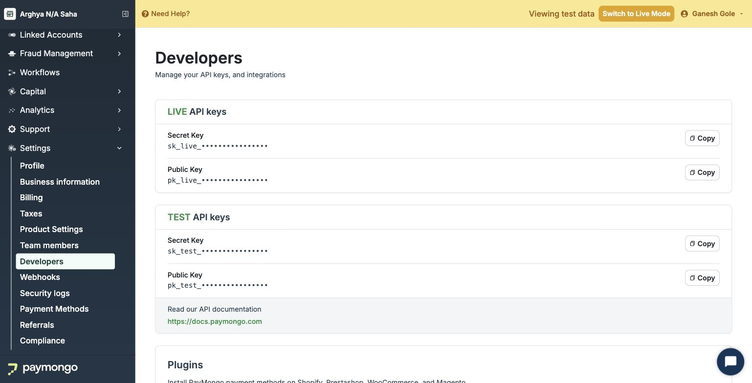This screenshot has width=752, height=383.
Task: Open the chat support bubble
Action: pyautogui.click(x=730, y=362)
